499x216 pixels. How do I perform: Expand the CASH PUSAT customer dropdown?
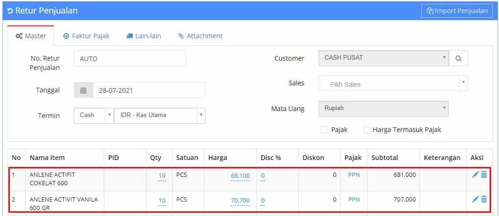pyautogui.click(x=383, y=58)
